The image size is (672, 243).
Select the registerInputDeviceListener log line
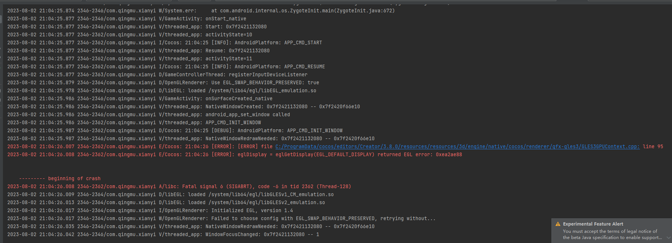pyautogui.click(x=157, y=74)
